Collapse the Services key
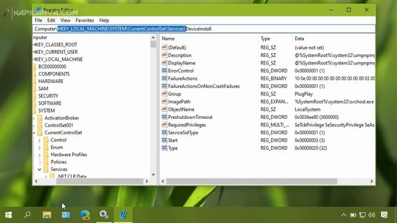 (x=40, y=169)
